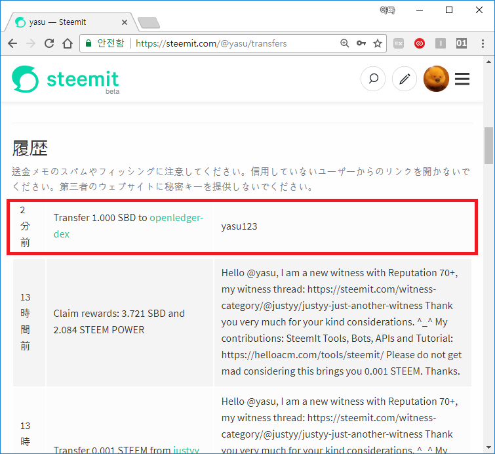Open Steemit search magnifier button
Viewport: 495px width, 454px height.
pyautogui.click(x=373, y=79)
